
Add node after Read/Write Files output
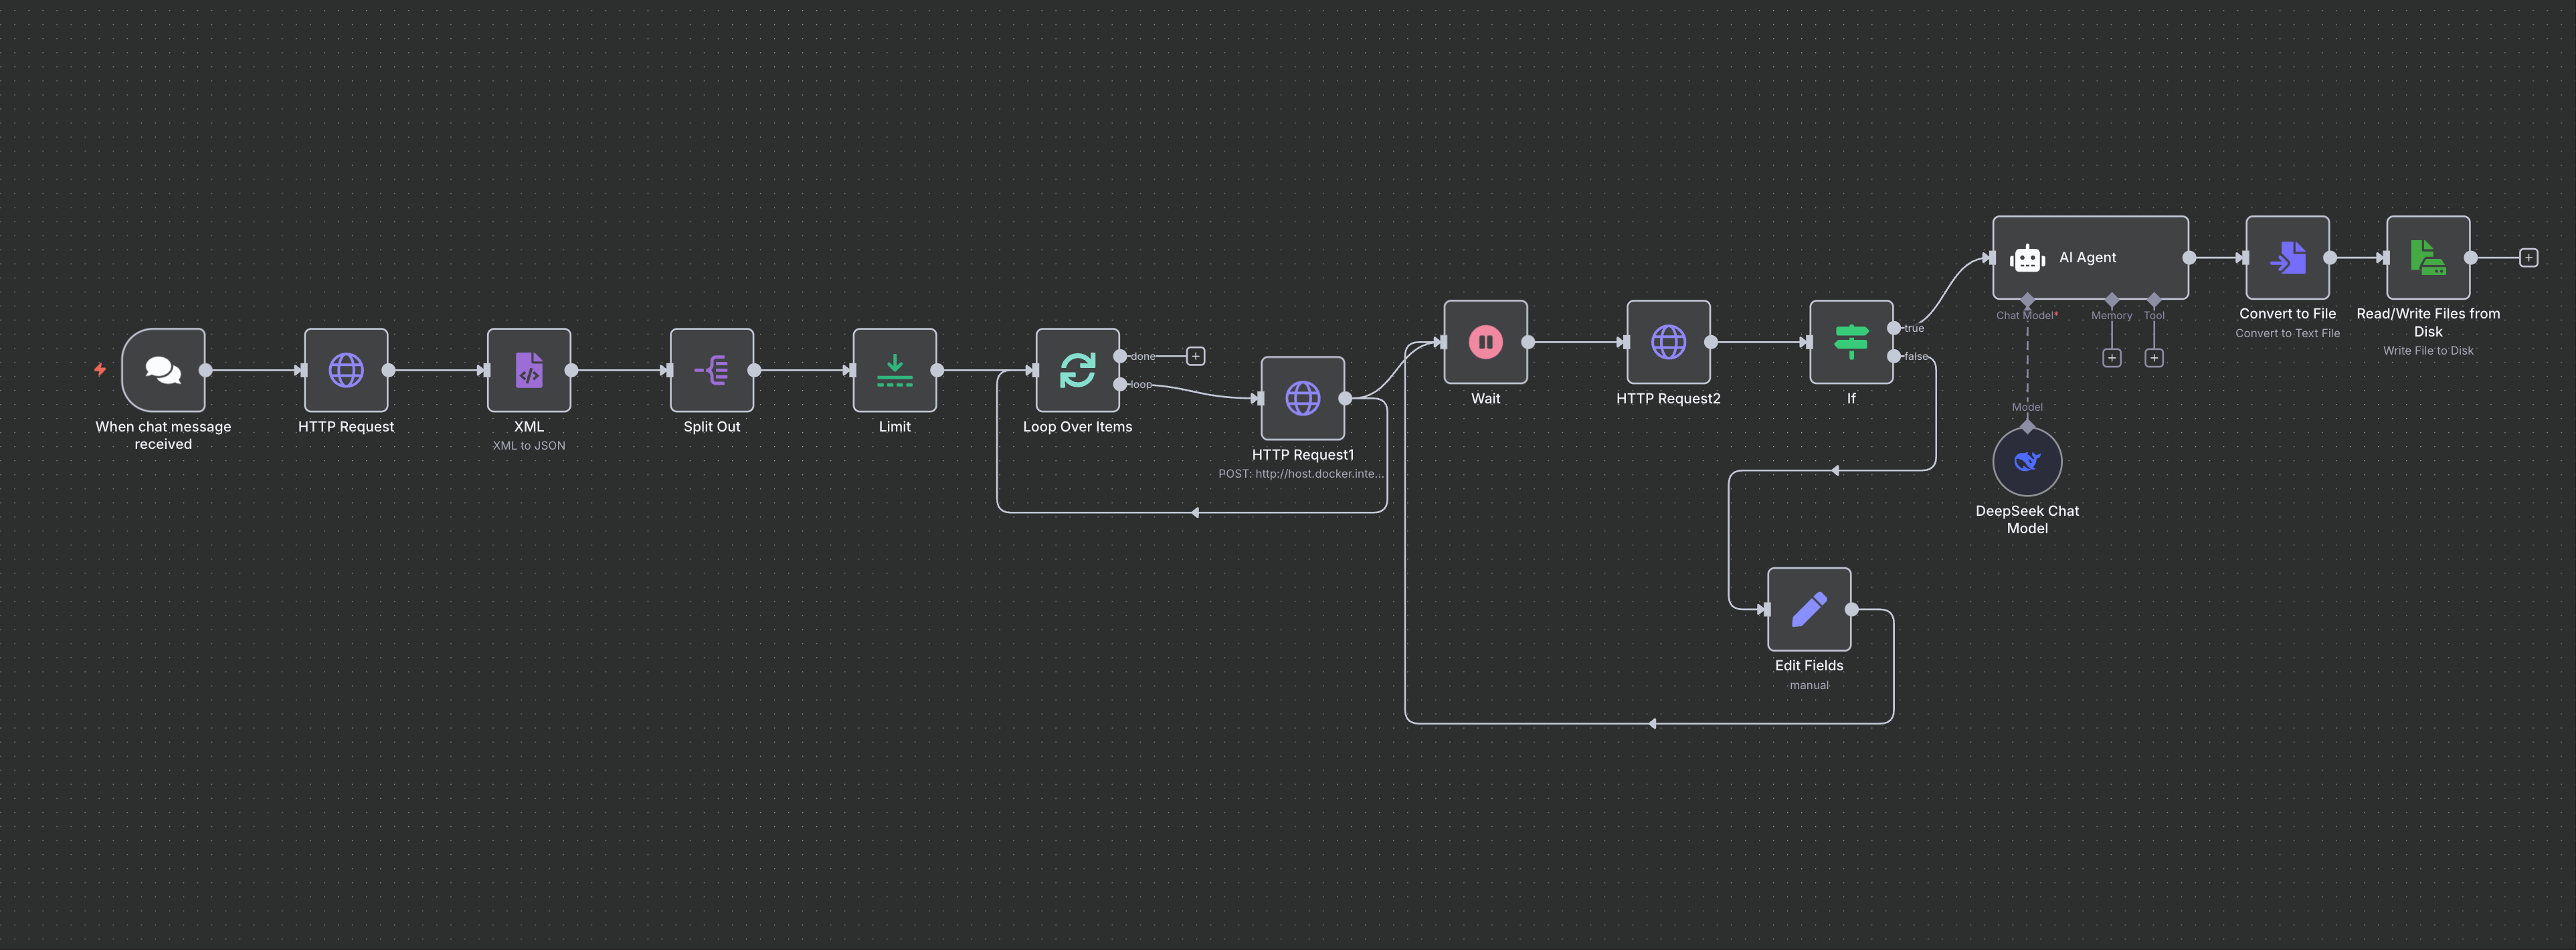2528,258
